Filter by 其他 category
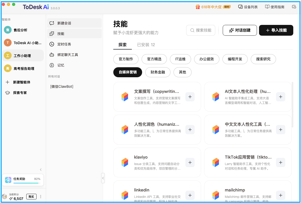301x203 pixels. [x=182, y=72]
